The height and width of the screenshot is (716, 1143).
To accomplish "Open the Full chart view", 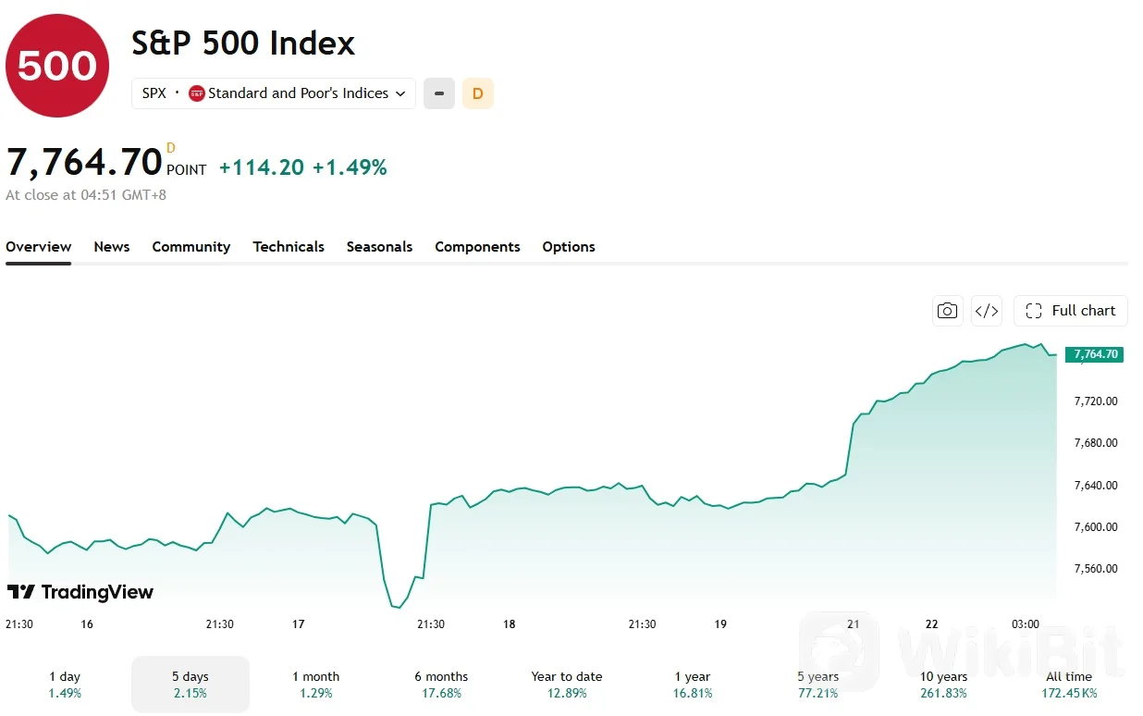I will pyautogui.click(x=1071, y=311).
